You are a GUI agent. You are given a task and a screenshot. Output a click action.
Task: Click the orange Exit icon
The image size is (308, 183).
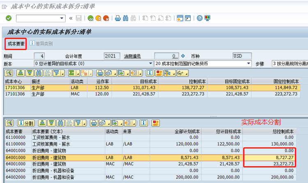98,18
